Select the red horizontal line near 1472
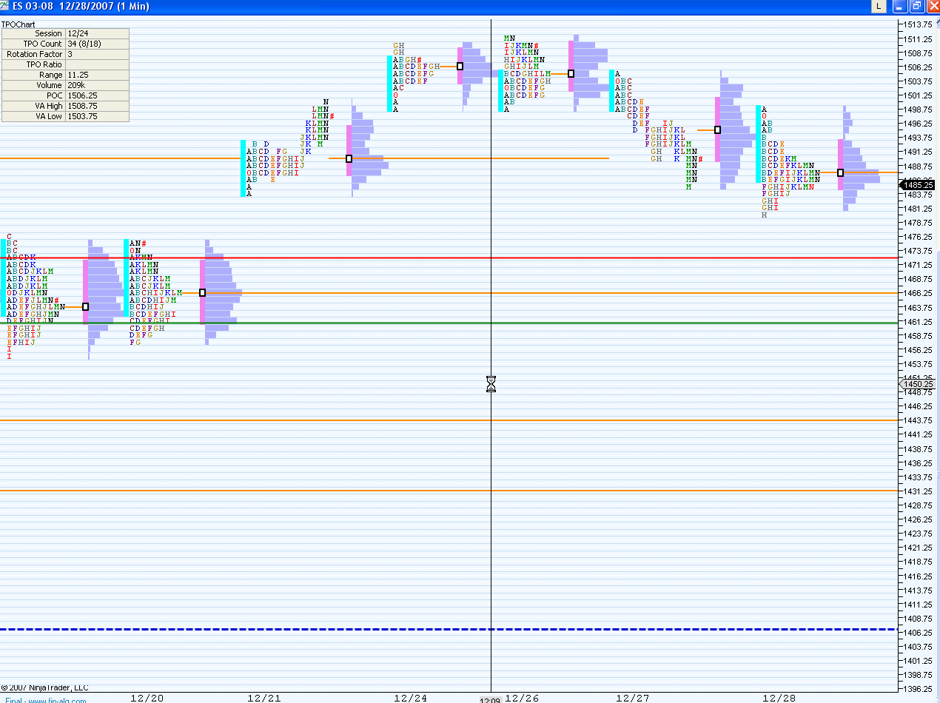The height and width of the screenshot is (703, 940). click(x=449, y=258)
